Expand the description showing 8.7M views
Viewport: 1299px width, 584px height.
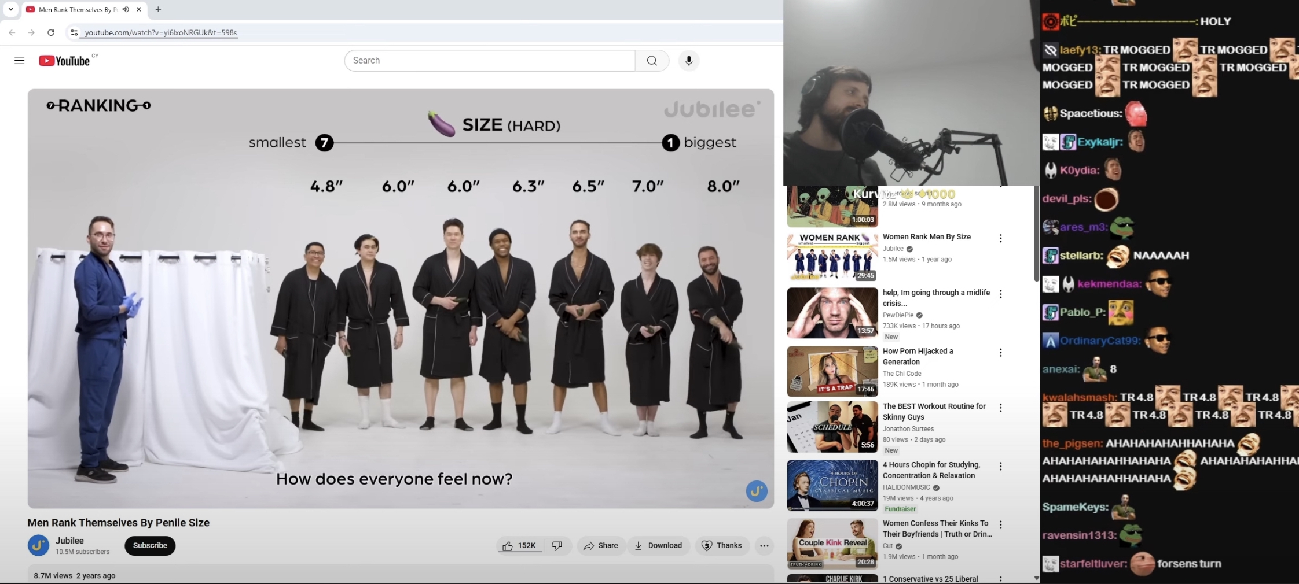(x=401, y=575)
